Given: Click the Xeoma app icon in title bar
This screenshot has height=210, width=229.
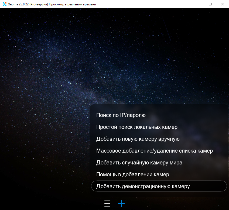Looking at the screenshot, I should (x=4, y=4).
